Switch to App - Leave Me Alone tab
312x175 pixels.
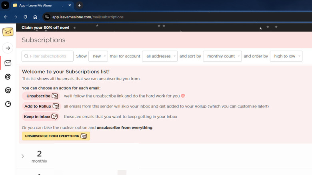(x=42, y=5)
